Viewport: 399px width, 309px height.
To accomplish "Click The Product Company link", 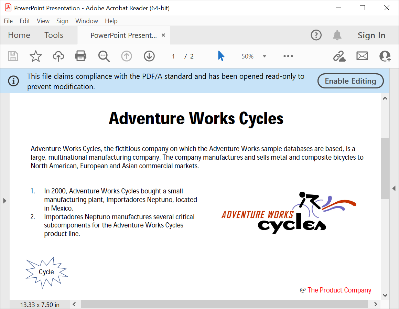I will (339, 290).
